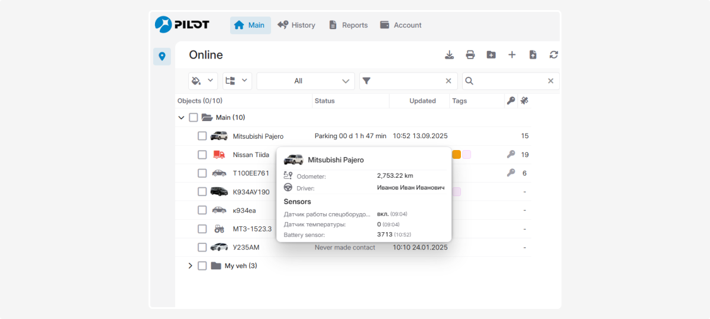Open the All filter dropdown
The image size is (710, 319).
(x=305, y=81)
